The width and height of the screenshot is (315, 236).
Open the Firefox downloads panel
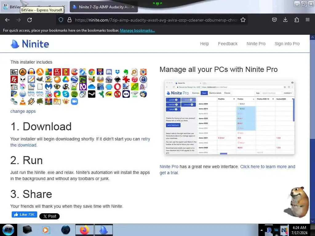coord(285,20)
